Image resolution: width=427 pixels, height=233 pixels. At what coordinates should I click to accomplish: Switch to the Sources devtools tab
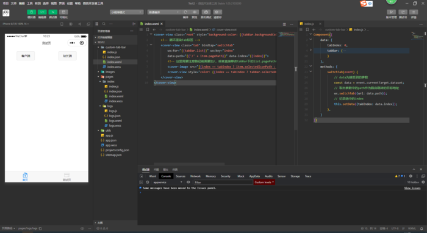tap(181, 176)
